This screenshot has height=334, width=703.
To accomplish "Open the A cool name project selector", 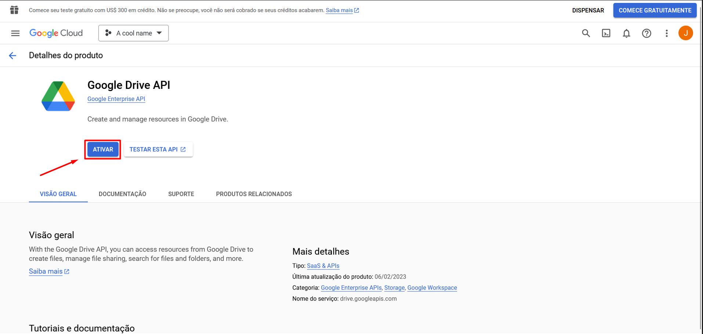I will (133, 33).
